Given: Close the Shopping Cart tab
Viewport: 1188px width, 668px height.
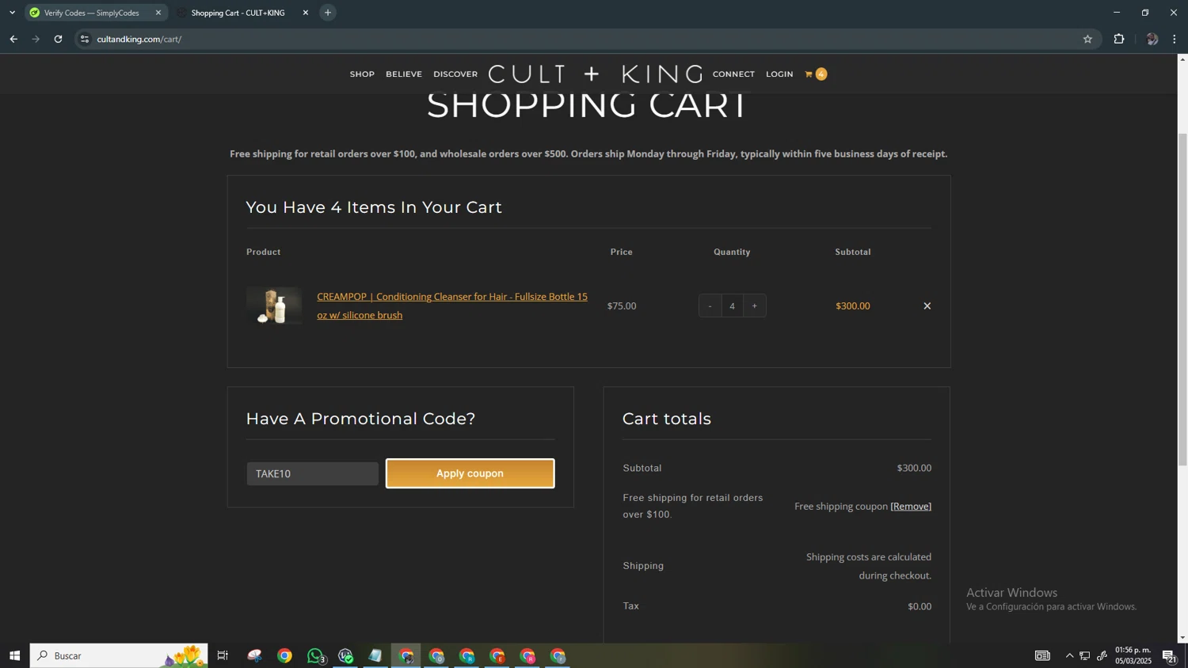Looking at the screenshot, I should point(306,13).
